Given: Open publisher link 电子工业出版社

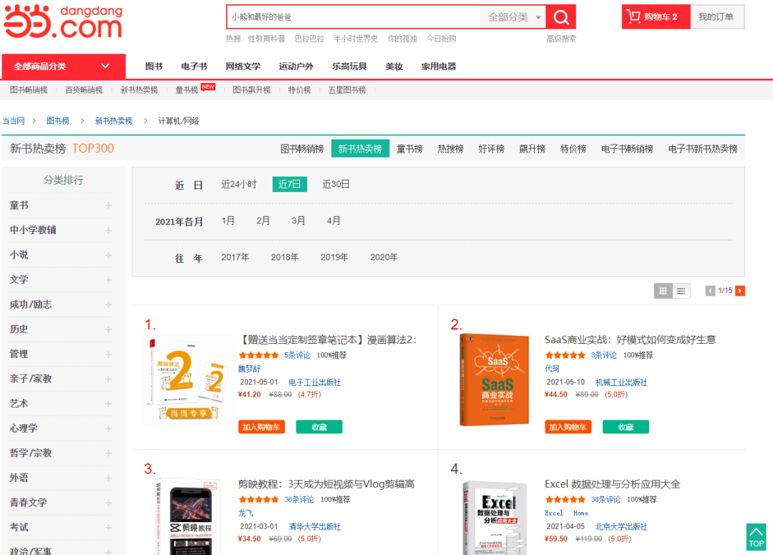Looking at the screenshot, I should click(x=314, y=382).
